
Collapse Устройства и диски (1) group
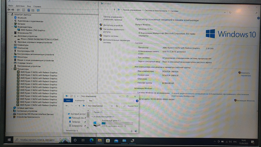[92, 116]
